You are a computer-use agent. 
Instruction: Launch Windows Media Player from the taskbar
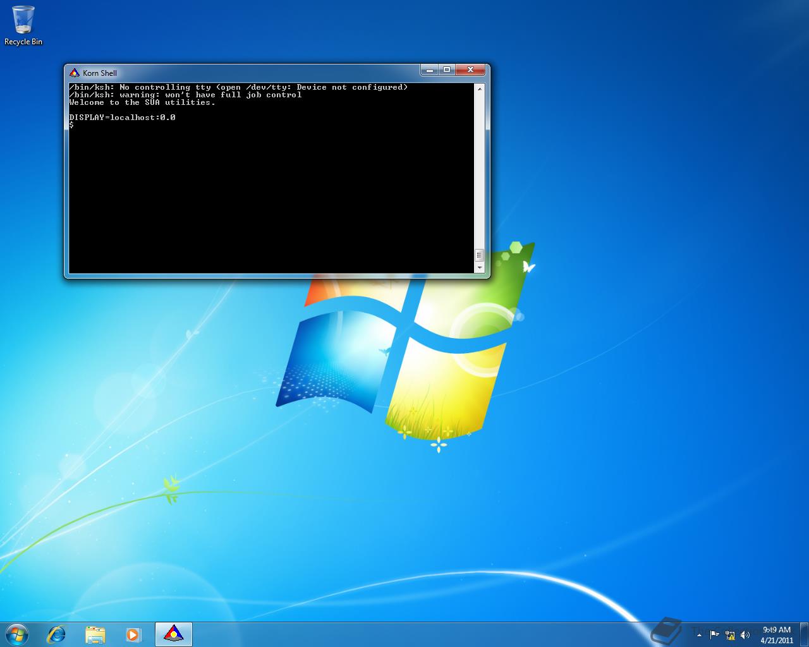[x=133, y=634]
